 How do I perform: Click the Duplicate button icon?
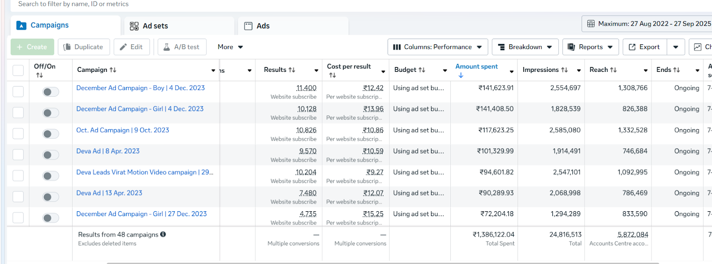click(x=67, y=47)
